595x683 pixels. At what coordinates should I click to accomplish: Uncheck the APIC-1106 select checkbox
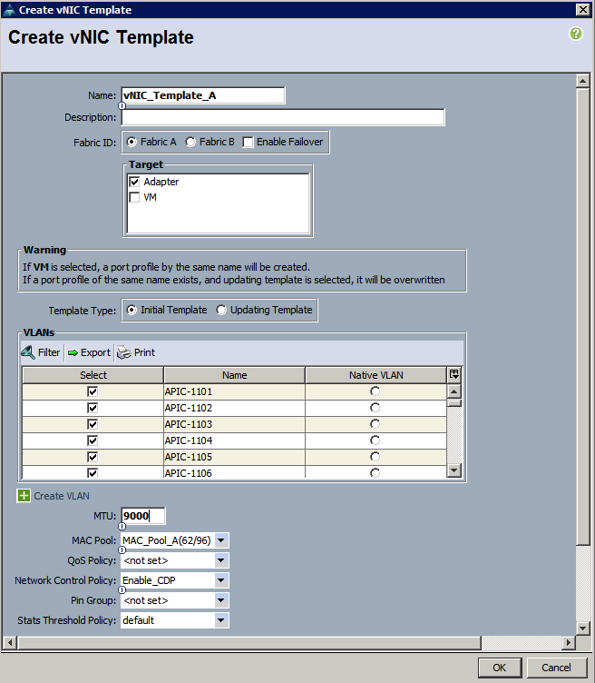pos(93,472)
